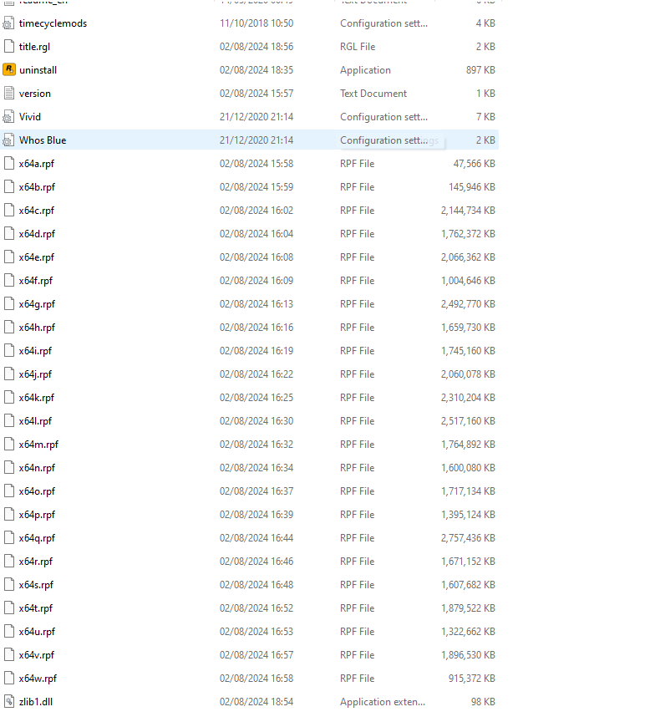Click the size 145,946 KB
Viewport: 665px width, 722px height.
472,187
